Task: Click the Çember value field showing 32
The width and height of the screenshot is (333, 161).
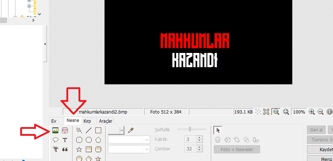Action: [191, 149]
